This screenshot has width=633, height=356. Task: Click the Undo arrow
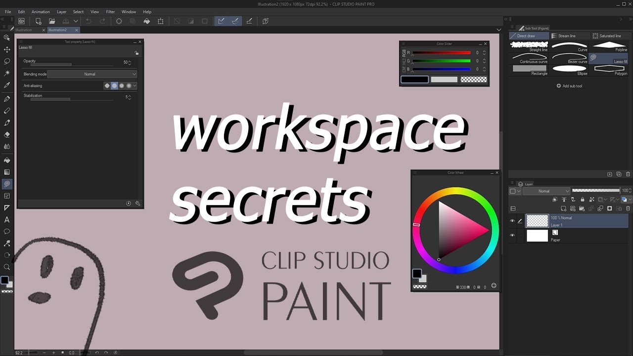89,21
